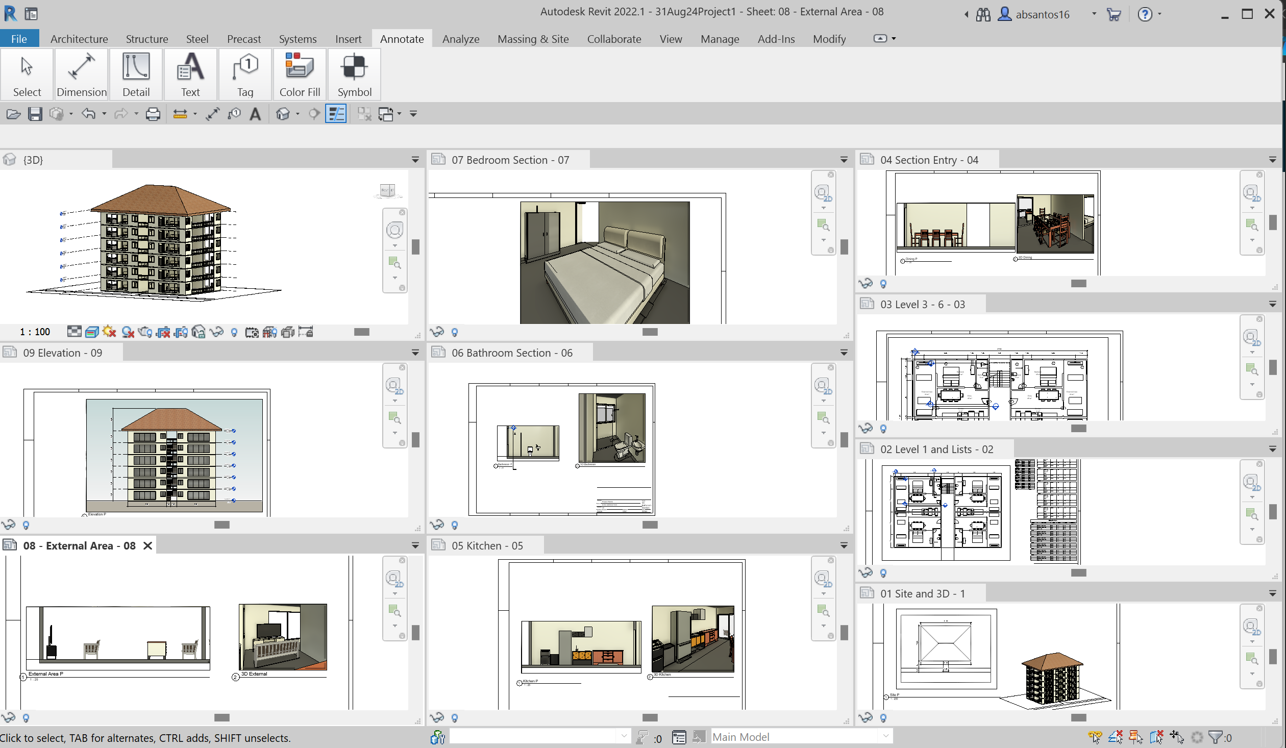This screenshot has height=748, width=1286.
Task: Click the 1 : 100 view scale
Action: pos(35,332)
